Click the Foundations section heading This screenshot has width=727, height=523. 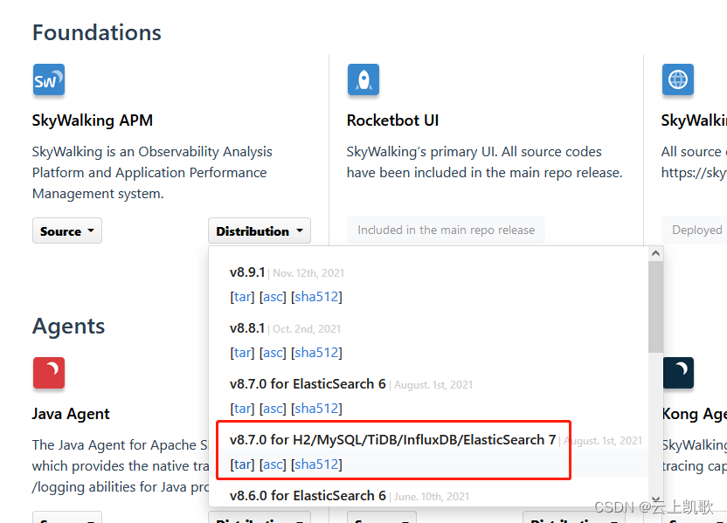(97, 33)
